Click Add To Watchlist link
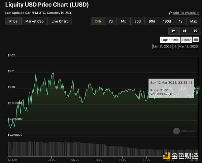The image size is (202, 163). [186, 13]
